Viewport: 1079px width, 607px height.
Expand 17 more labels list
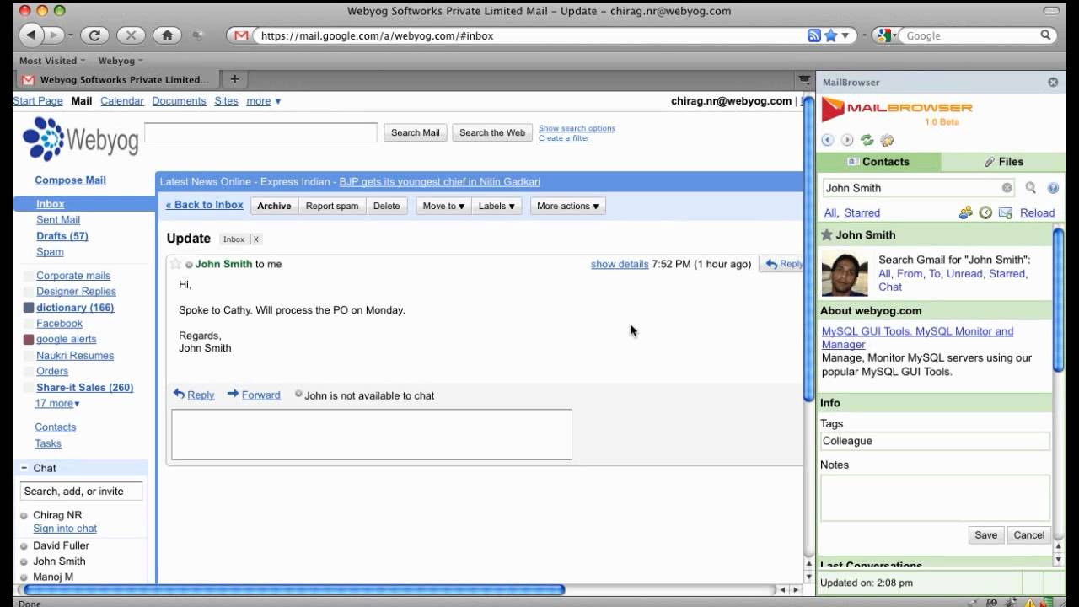(57, 403)
